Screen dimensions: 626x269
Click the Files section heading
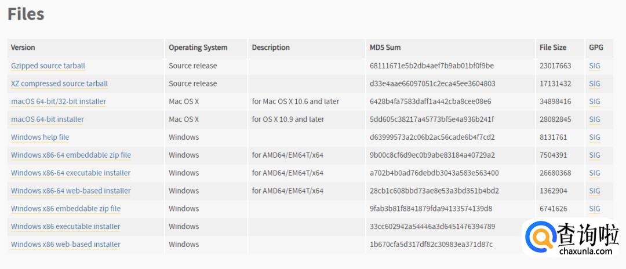[26, 14]
